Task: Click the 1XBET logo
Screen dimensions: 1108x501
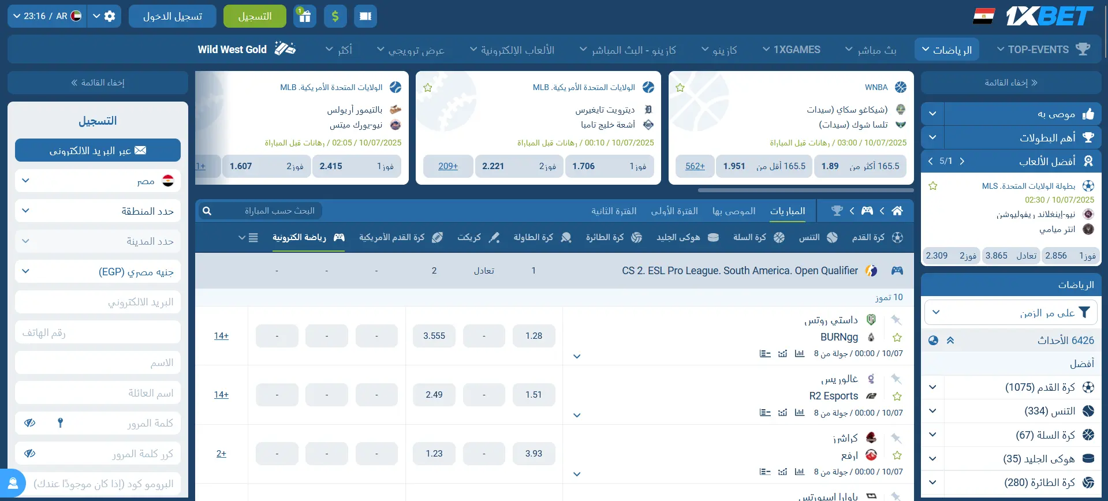Action: (1049, 16)
